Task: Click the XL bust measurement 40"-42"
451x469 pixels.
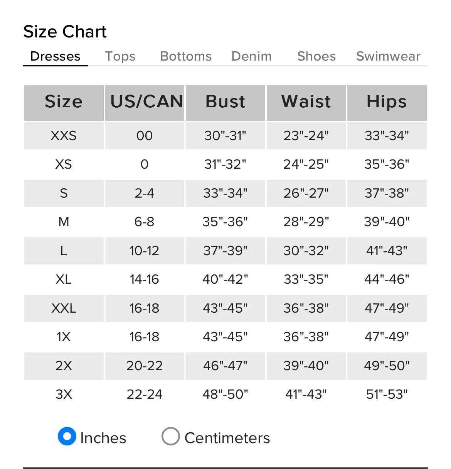Action: [225, 279]
